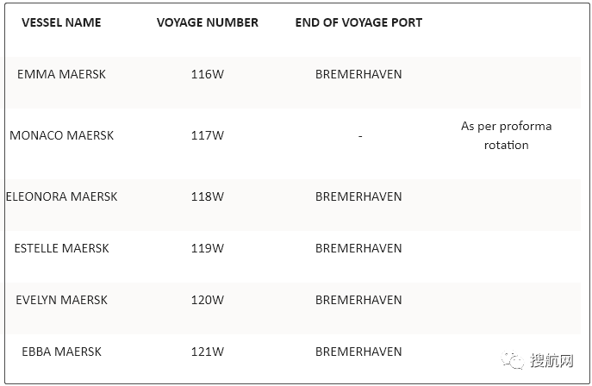Select the EVELYN MAERSK row label
This screenshot has height=386, width=592.
click(x=61, y=300)
